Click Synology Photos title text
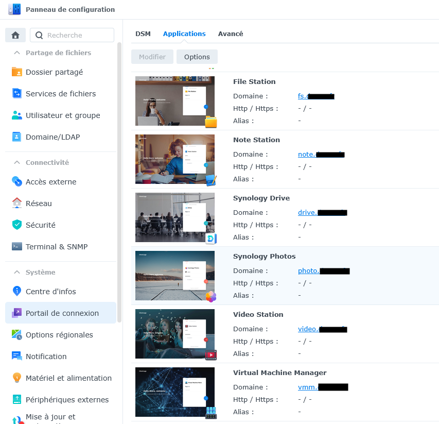The width and height of the screenshot is (439, 424). point(265,257)
